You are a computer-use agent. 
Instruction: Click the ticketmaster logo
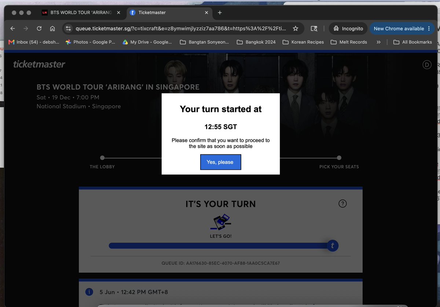(x=39, y=64)
